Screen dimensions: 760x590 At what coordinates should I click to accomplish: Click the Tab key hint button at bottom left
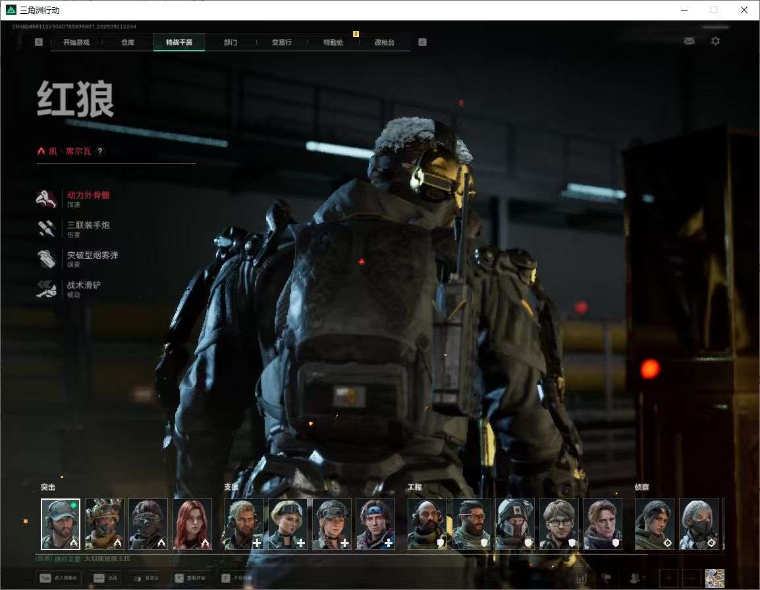59,578
